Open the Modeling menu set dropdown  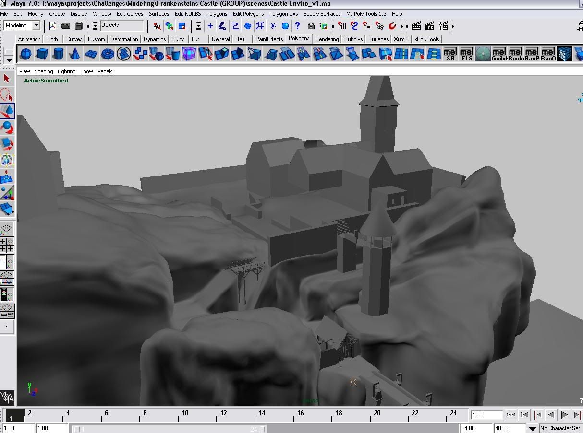tap(36, 26)
